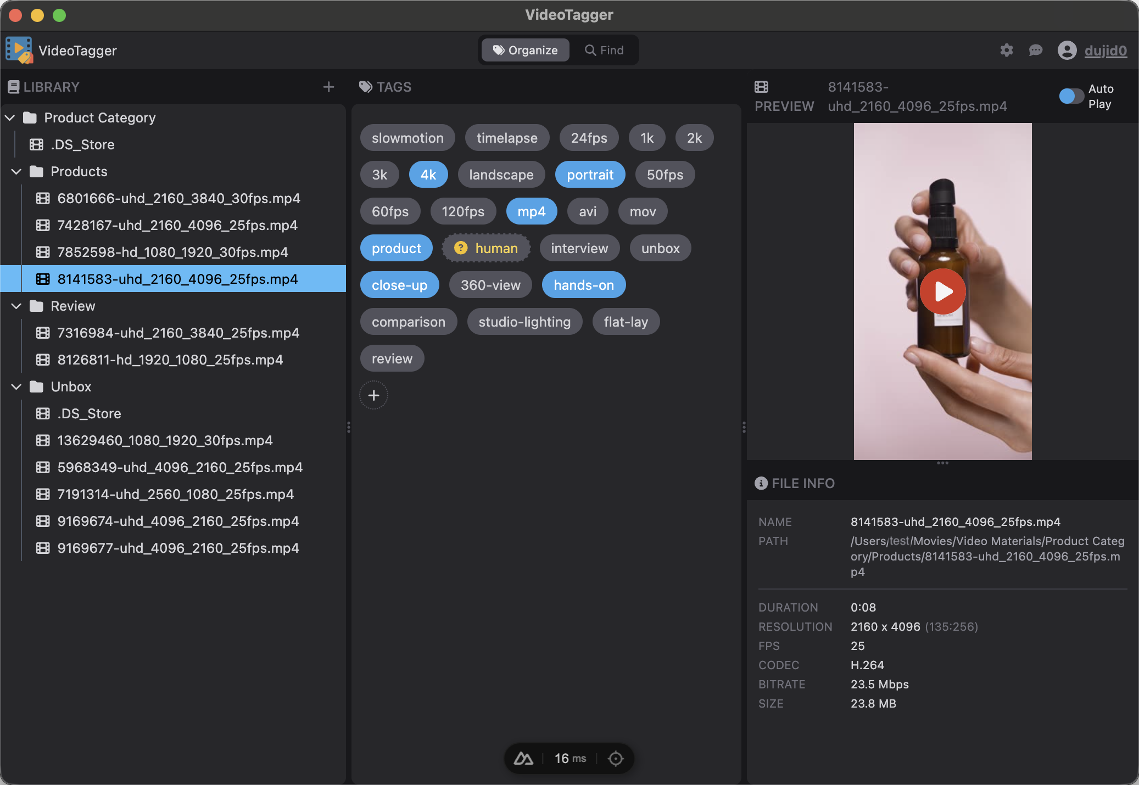Click the add button in the Library header
This screenshot has height=785, width=1139.
(328, 87)
